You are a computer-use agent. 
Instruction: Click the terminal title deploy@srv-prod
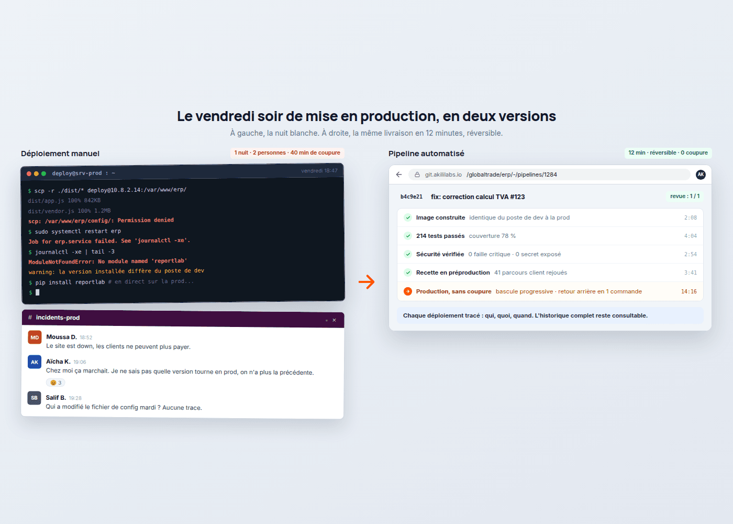click(x=83, y=173)
